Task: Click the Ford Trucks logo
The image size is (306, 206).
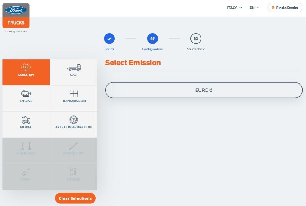Action: (x=16, y=15)
